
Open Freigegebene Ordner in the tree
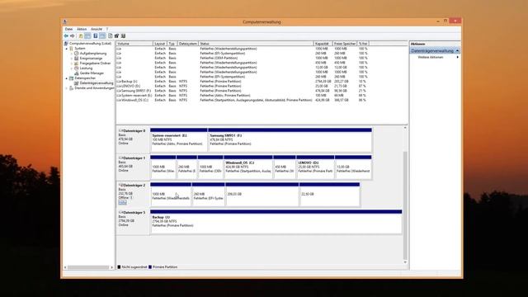point(95,63)
